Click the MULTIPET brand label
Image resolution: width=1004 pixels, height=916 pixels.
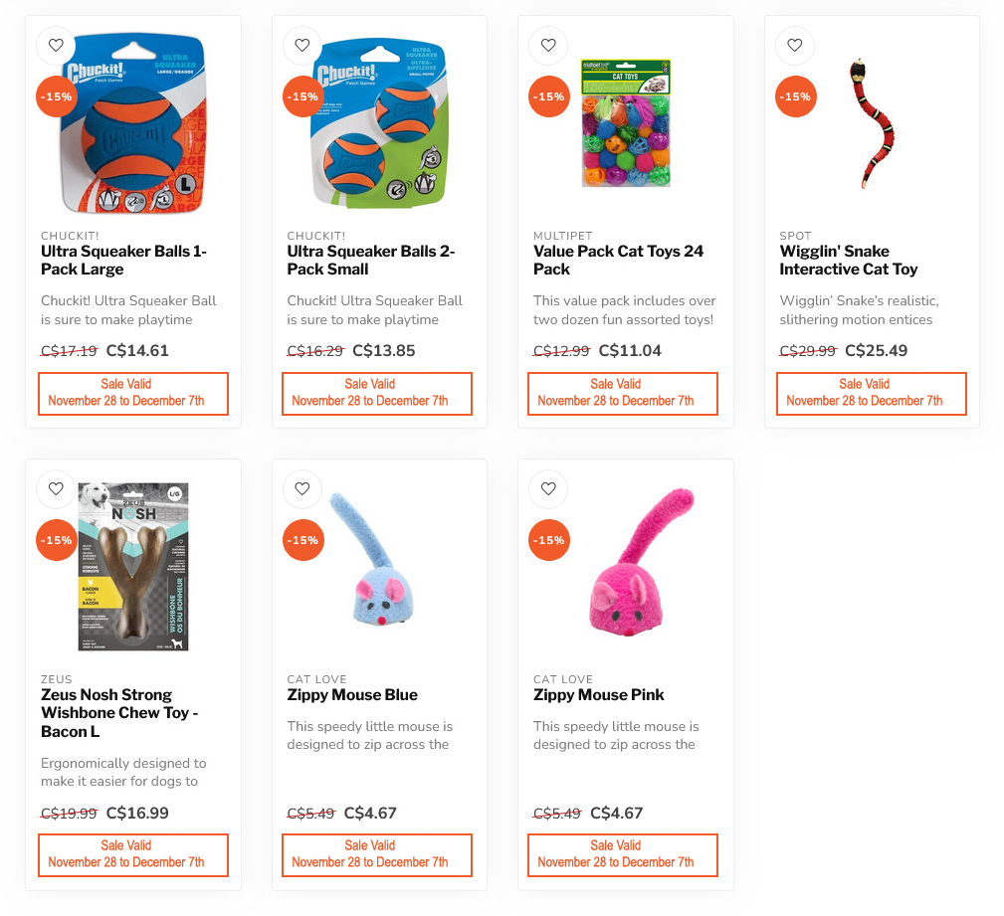[x=563, y=236]
